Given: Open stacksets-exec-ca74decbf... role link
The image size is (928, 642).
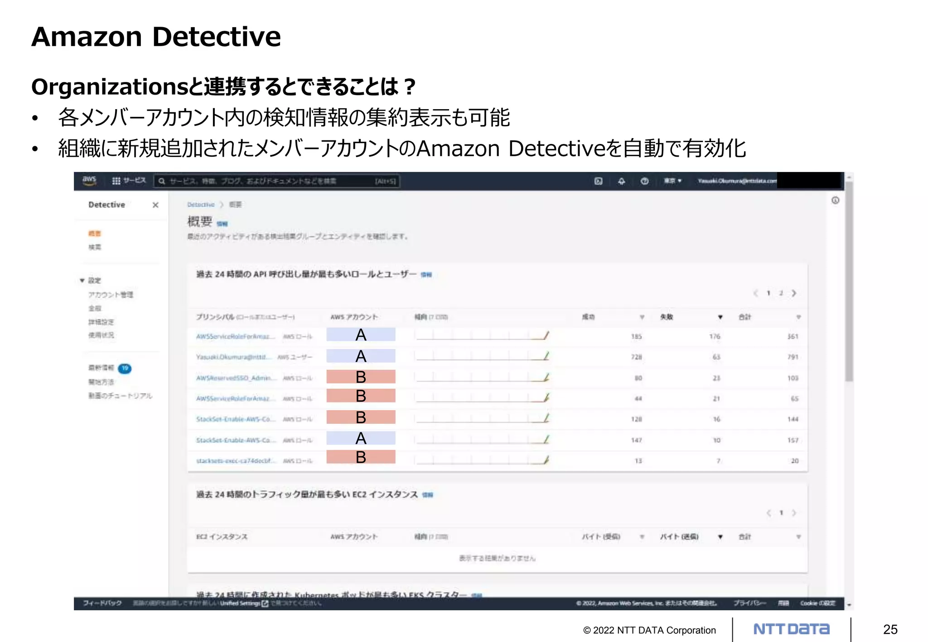Looking at the screenshot, I should 236,461.
